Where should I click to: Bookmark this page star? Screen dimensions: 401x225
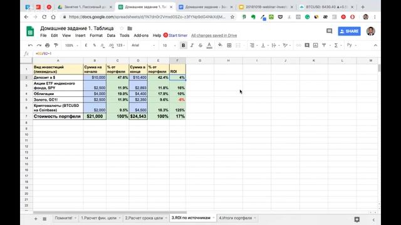pyautogui.click(x=232, y=17)
